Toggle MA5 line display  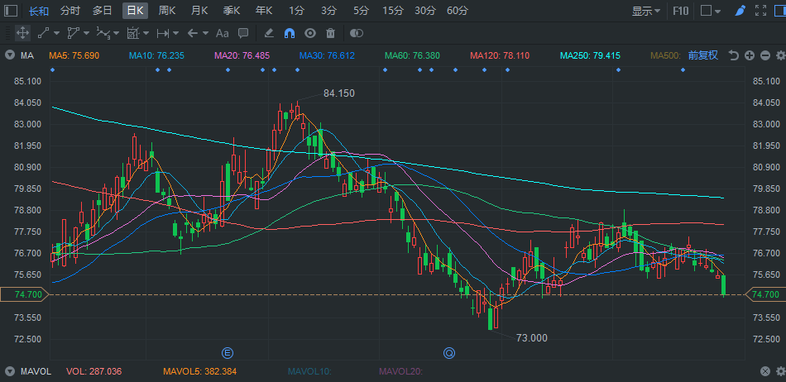click(74, 55)
